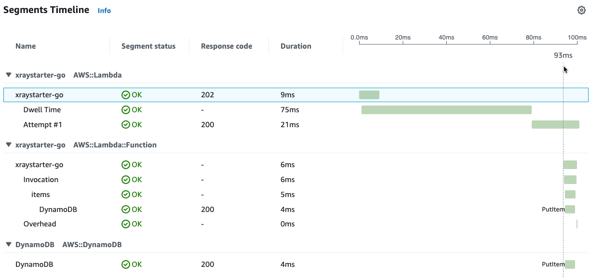
Task: Click the 202 response code cell
Action: (207, 95)
